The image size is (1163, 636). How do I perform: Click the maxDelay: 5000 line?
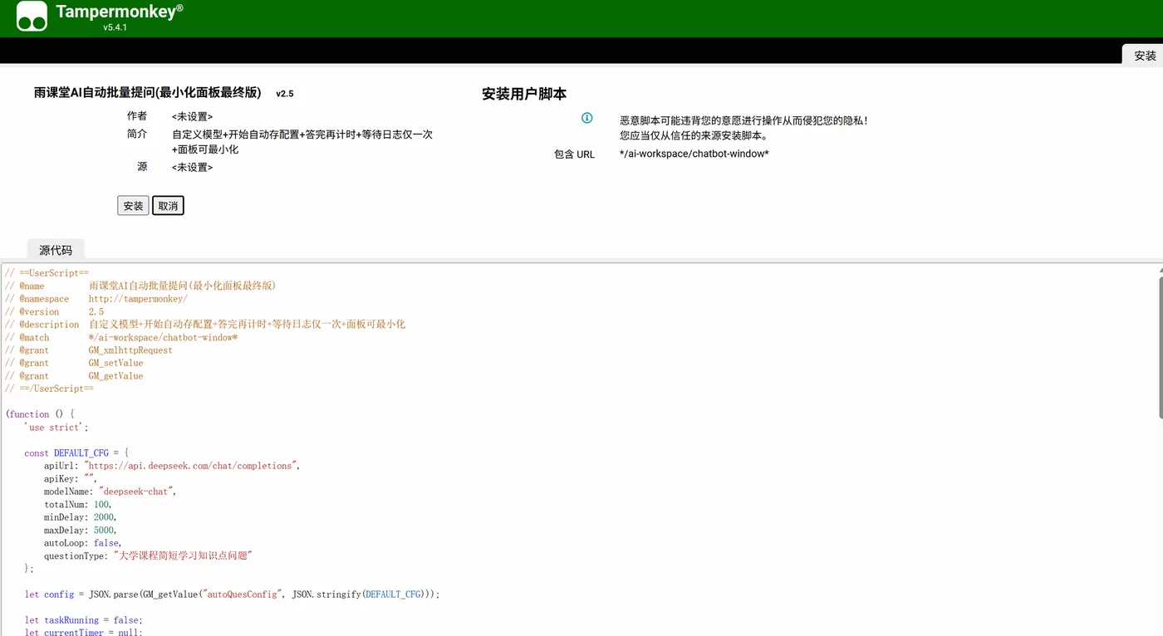click(81, 530)
